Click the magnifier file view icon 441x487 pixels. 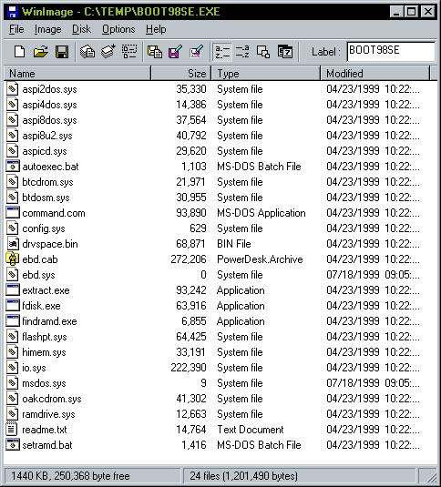[263, 52]
